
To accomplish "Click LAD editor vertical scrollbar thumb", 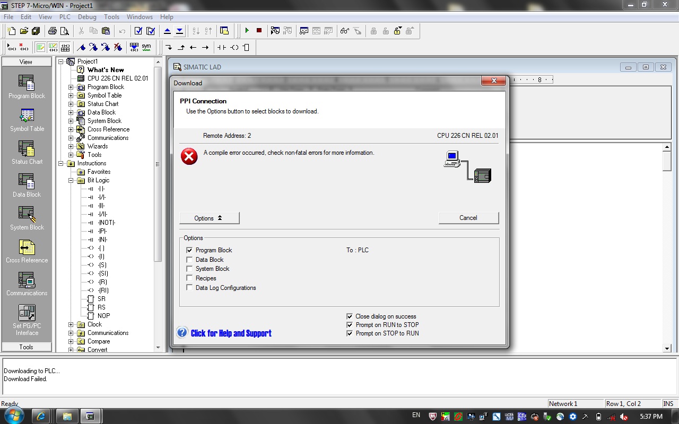I will (667, 161).
